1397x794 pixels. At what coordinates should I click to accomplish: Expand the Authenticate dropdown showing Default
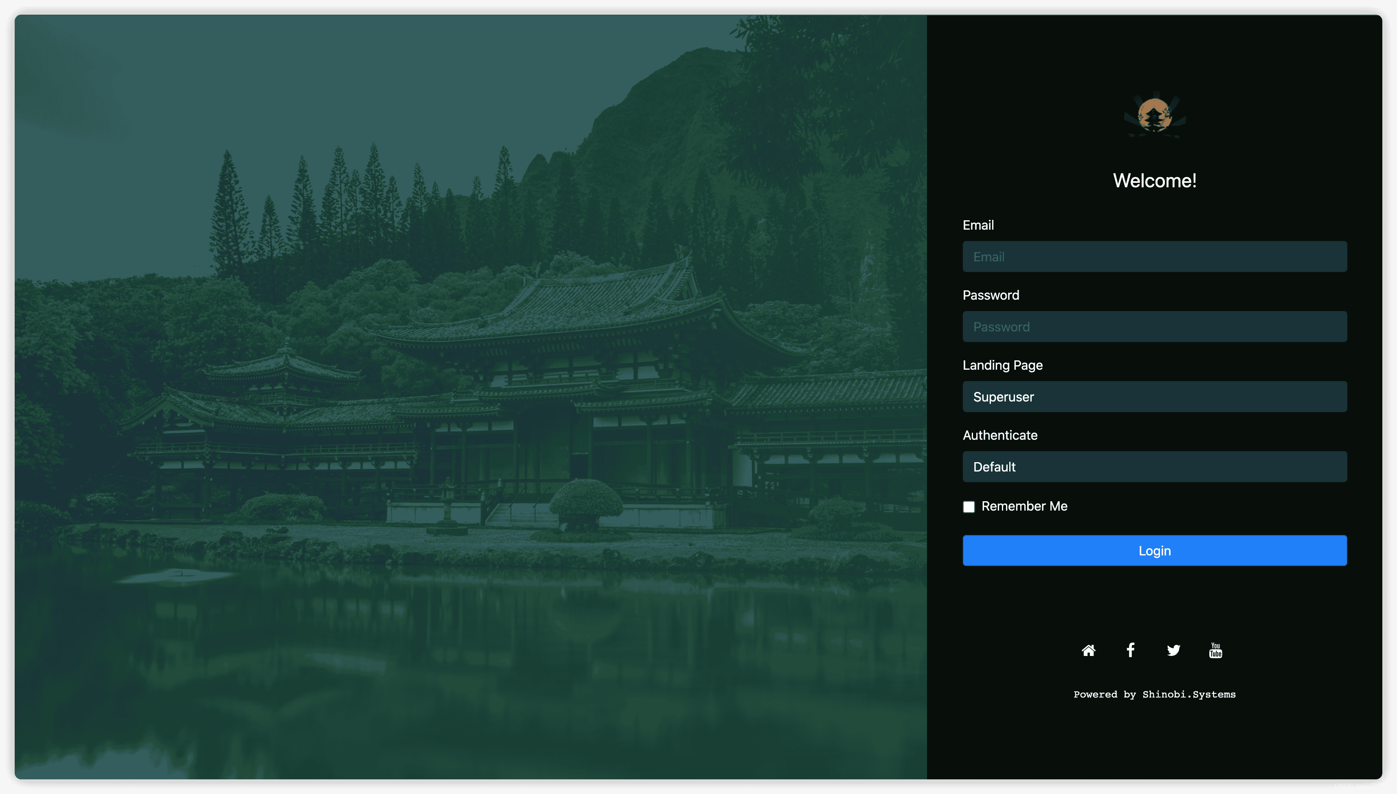tap(1154, 466)
